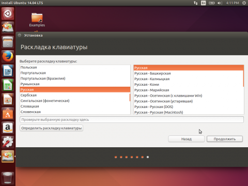Screen dimensions: 248x186
Task: Open the En keyboard layout indicator
Action: (204, 3)
